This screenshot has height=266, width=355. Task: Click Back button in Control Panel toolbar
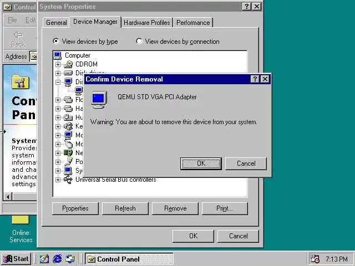pos(18,39)
